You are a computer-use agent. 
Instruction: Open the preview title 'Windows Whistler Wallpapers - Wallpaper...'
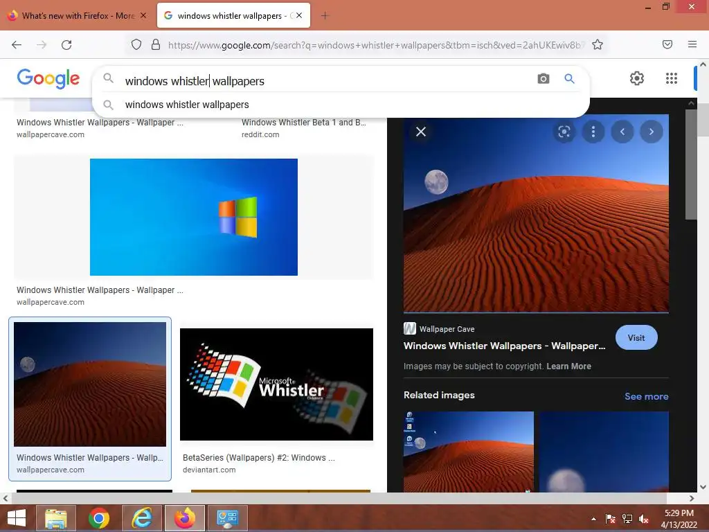pos(504,346)
